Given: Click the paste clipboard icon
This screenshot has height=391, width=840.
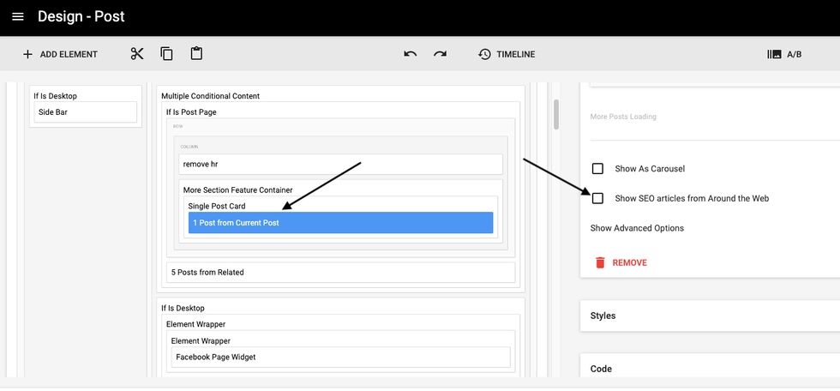Looking at the screenshot, I should coord(196,54).
